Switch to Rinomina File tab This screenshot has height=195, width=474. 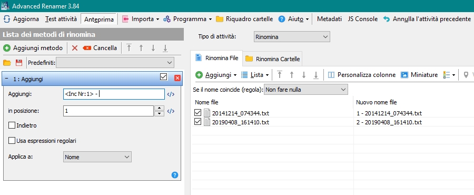point(217,58)
